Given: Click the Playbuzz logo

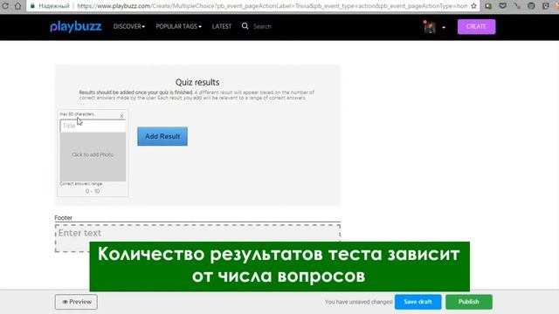Looking at the screenshot, I should coord(76,27).
